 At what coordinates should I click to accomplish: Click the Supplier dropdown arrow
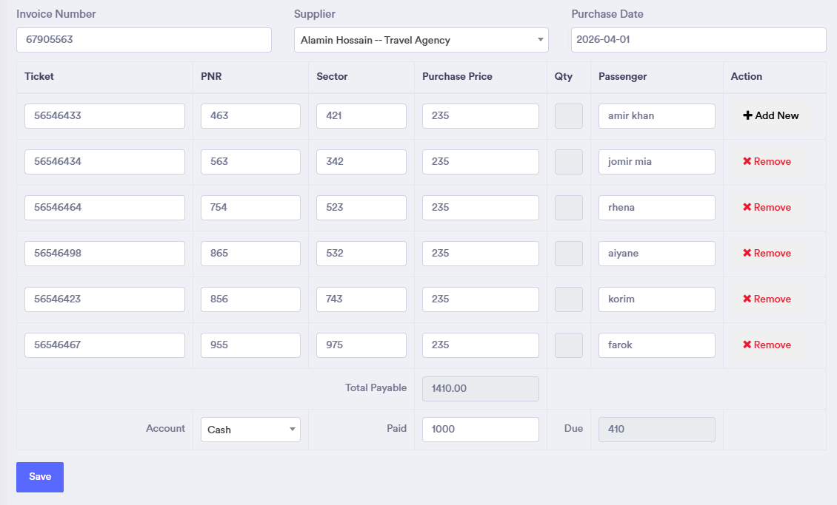click(x=540, y=40)
